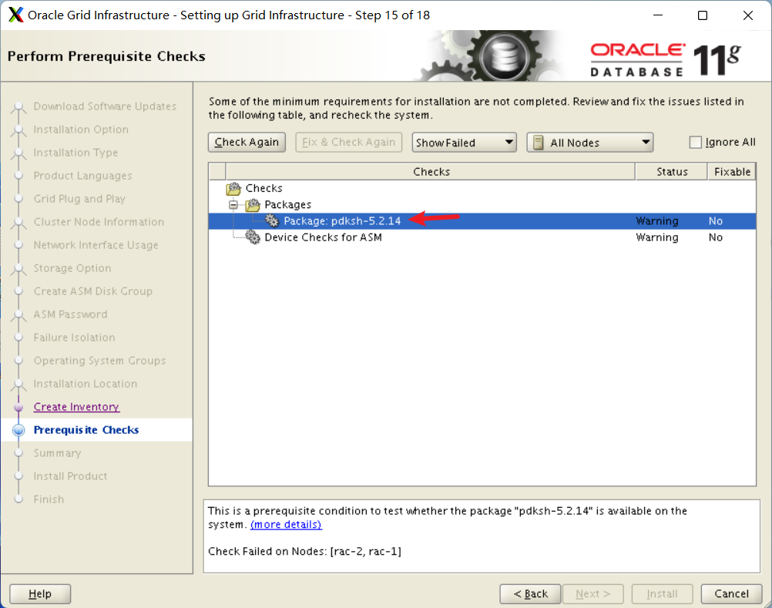Click the Checks root folder icon

pos(233,189)
